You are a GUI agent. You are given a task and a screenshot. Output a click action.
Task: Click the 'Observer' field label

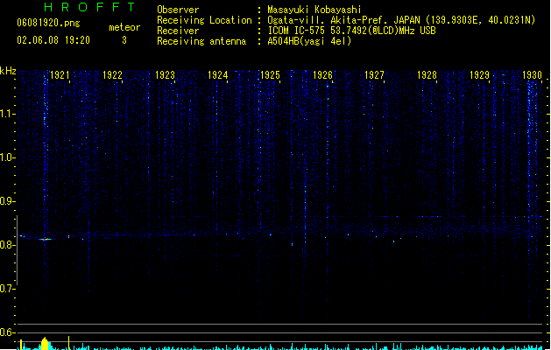(178, 10)
